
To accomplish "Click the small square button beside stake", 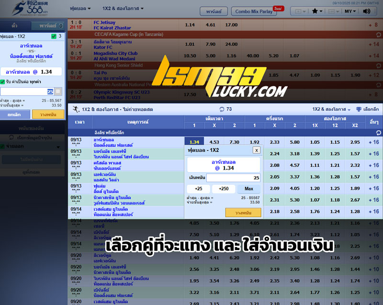I will [x=58, y=91].
